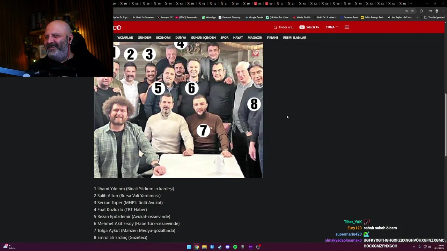Open Multi TV - 6 haber bookmark

coord(325,17)
